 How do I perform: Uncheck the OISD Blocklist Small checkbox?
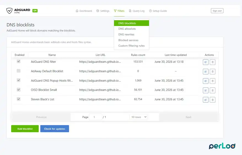click(18, 90)
